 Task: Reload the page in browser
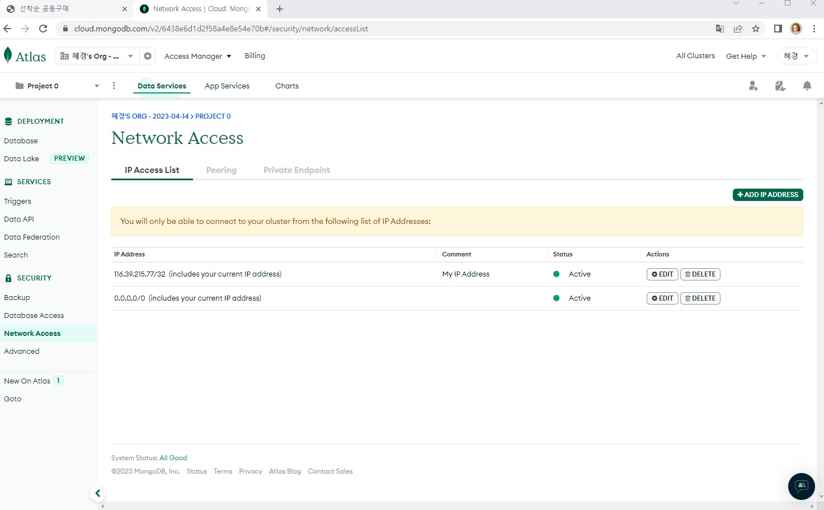click(43, 29)
